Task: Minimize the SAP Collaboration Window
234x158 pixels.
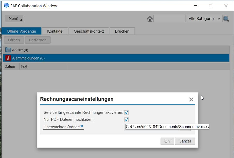Action: [x=196, y=6]
